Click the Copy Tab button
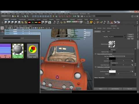Image resolution: width=139 pixels, height=104 pixels. pyautogui.click(x=129, y=89)
